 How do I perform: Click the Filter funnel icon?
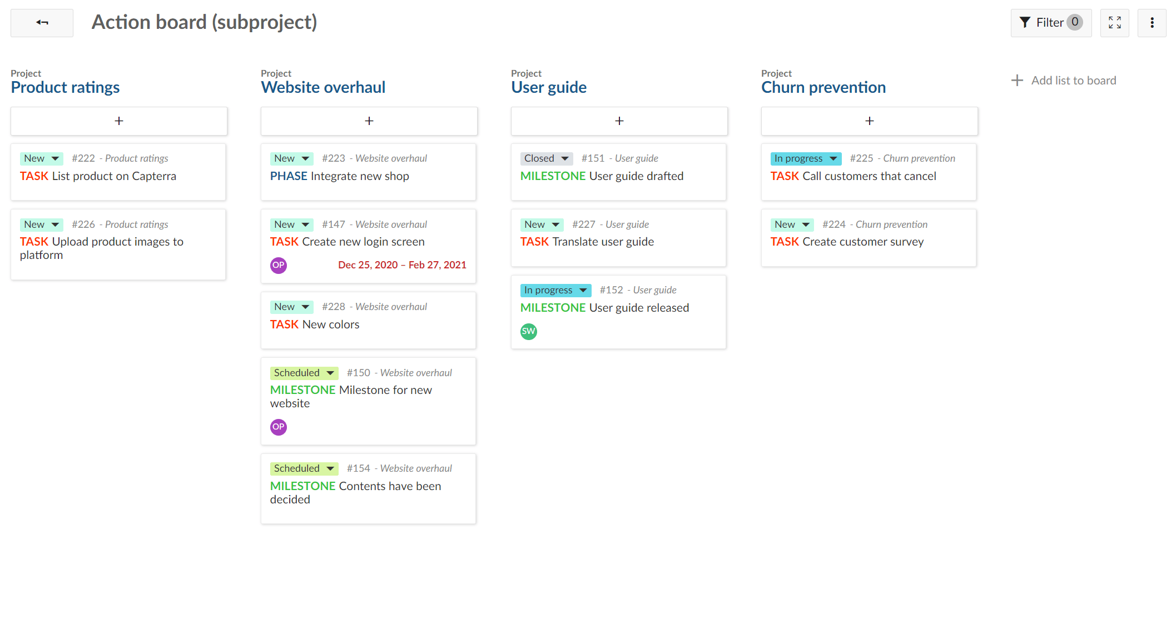click(x=1026, y=22)
